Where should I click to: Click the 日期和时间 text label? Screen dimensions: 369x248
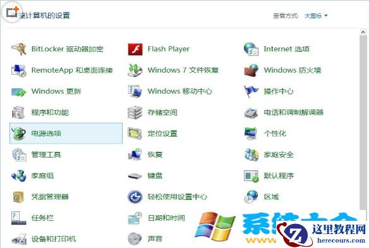tap(166, 218)
